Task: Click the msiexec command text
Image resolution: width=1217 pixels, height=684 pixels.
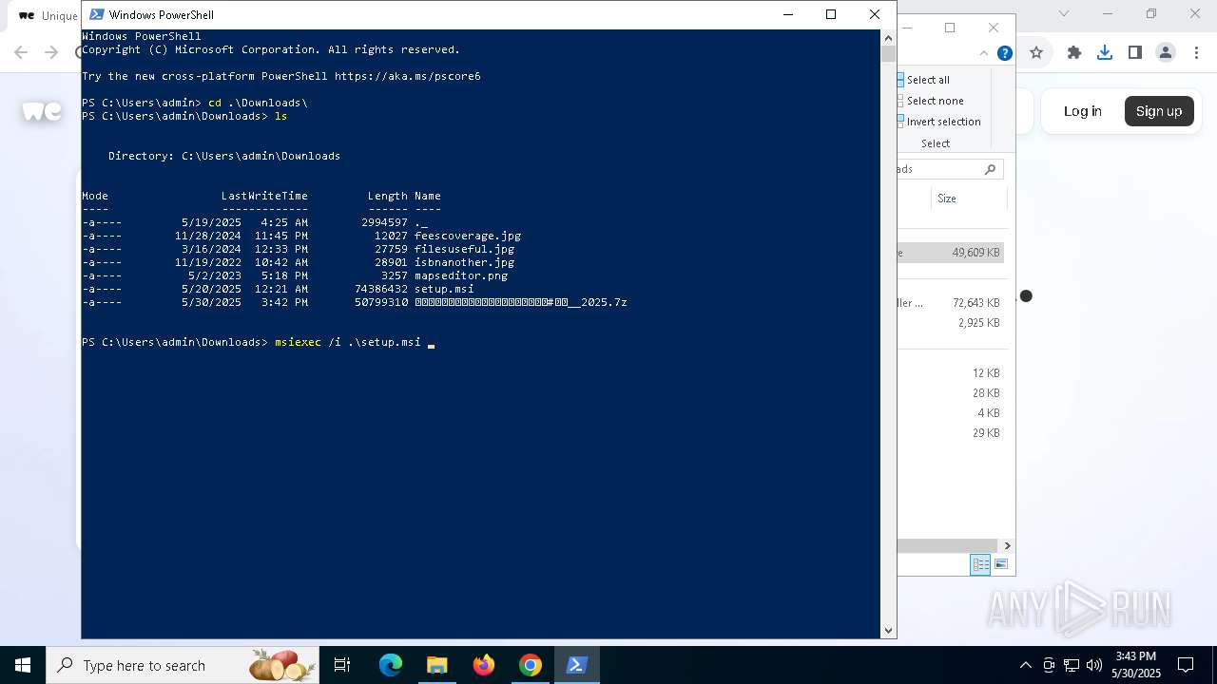Action: click(298, 342)
